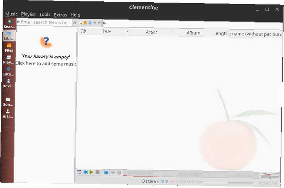Screen dimensions: 284x188
Task: Sort playlist by T# column
Action: 83,31
